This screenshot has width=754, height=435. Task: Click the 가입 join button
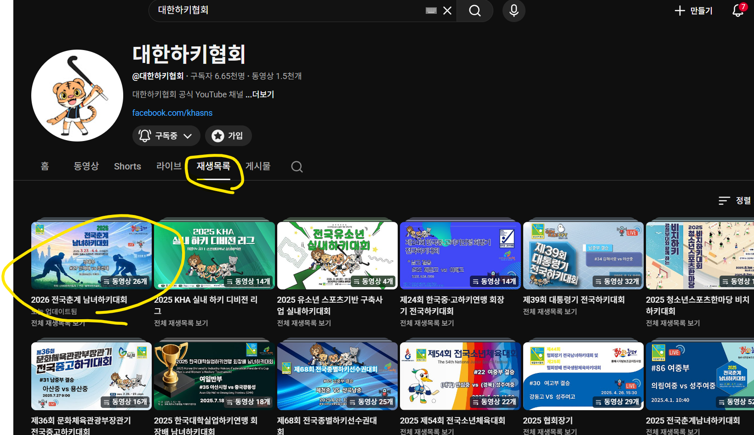point(228,136)
